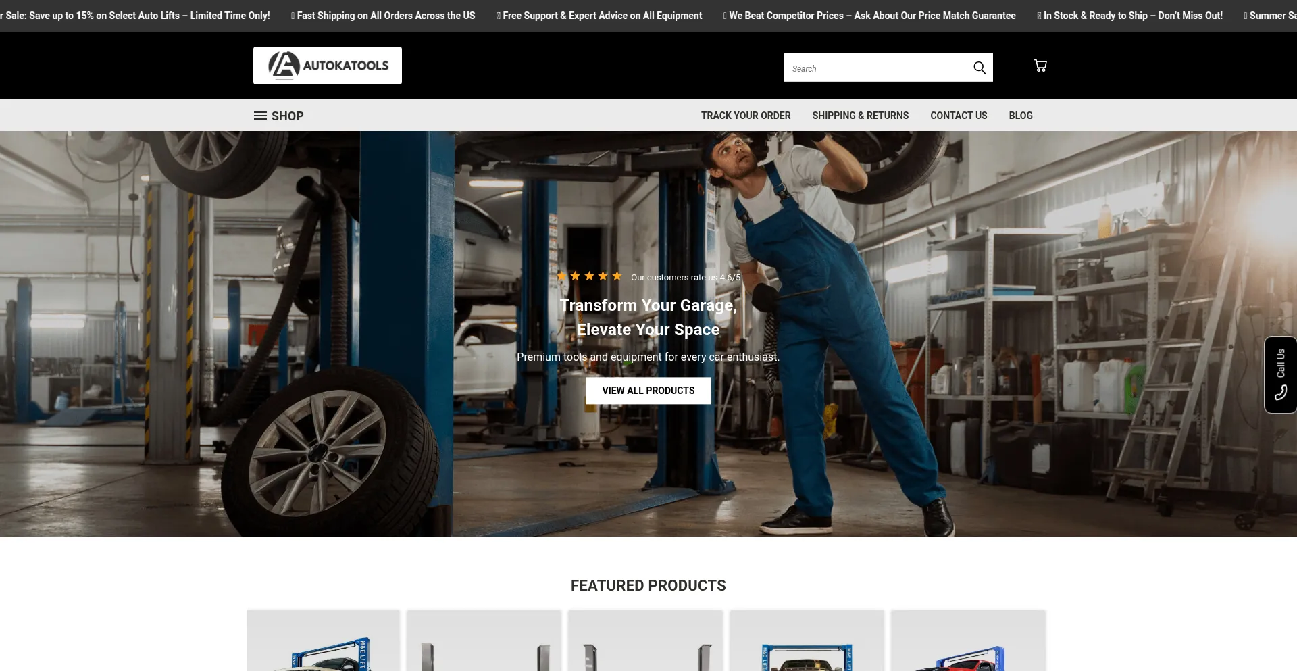Click the Fast Shipping announcement text
Viewport: 1297px width, 671px height.
383,16
